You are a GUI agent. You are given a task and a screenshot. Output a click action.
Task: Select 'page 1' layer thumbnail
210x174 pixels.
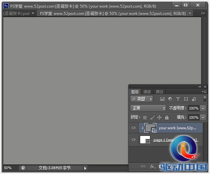pos(145,140)
